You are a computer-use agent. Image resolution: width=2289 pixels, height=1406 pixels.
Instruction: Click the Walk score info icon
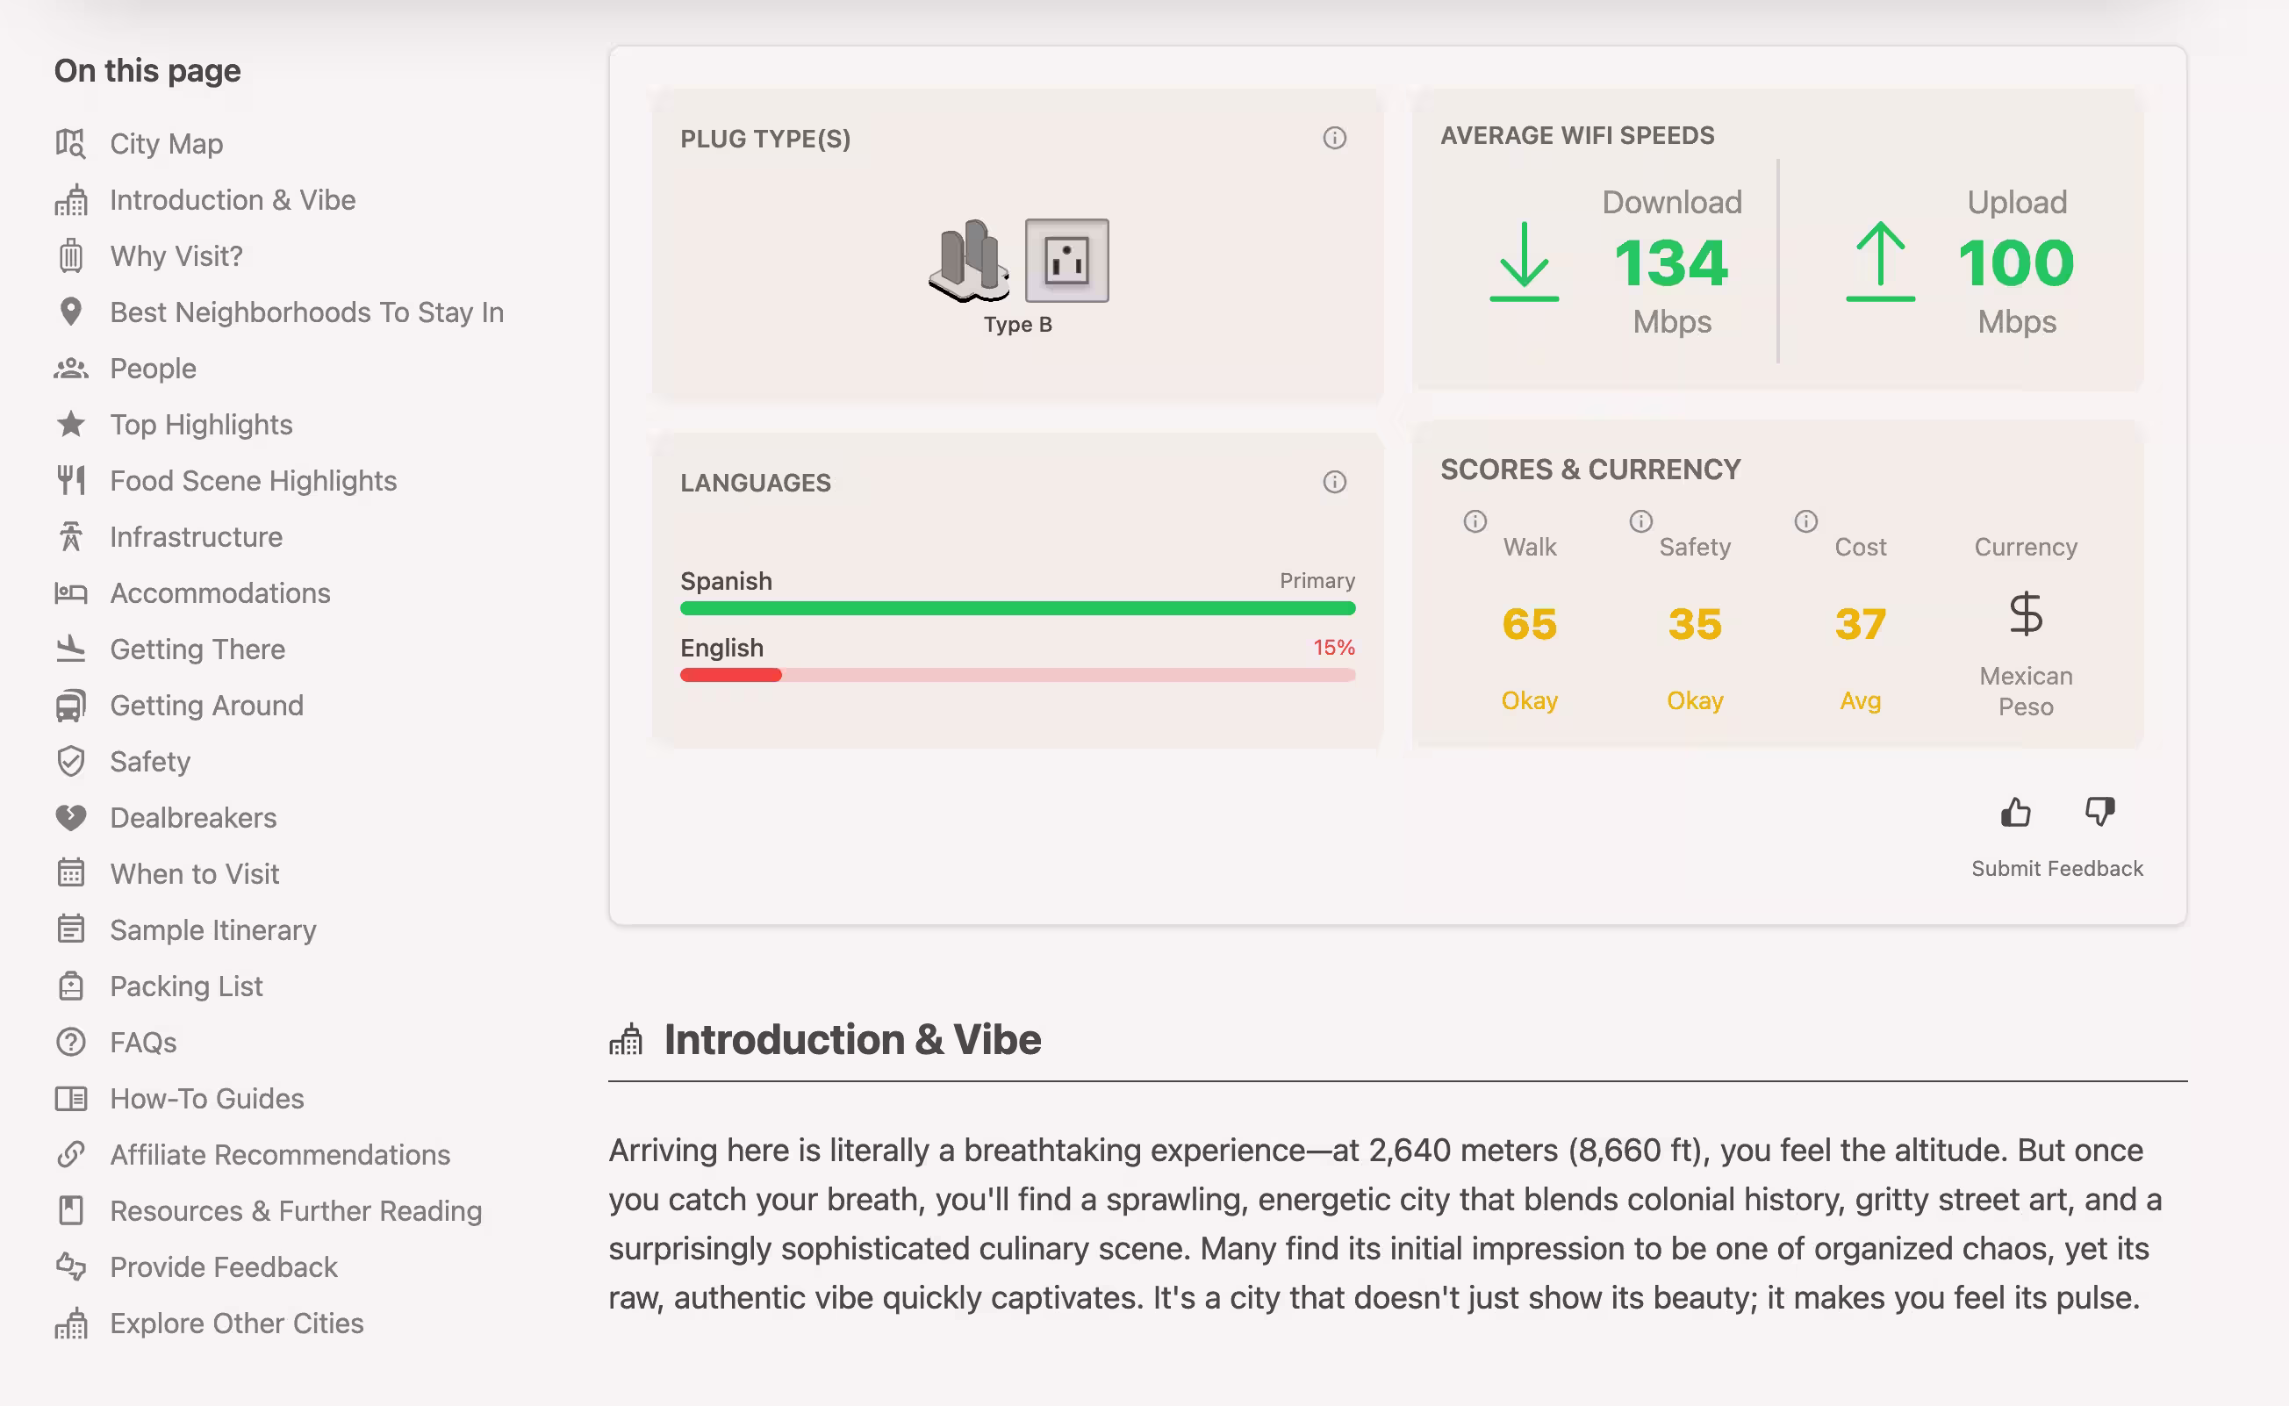[x=1475, y=520]
